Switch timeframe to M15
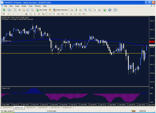The image size is (156, 113). pyautogui.click(x=58, y=14)
